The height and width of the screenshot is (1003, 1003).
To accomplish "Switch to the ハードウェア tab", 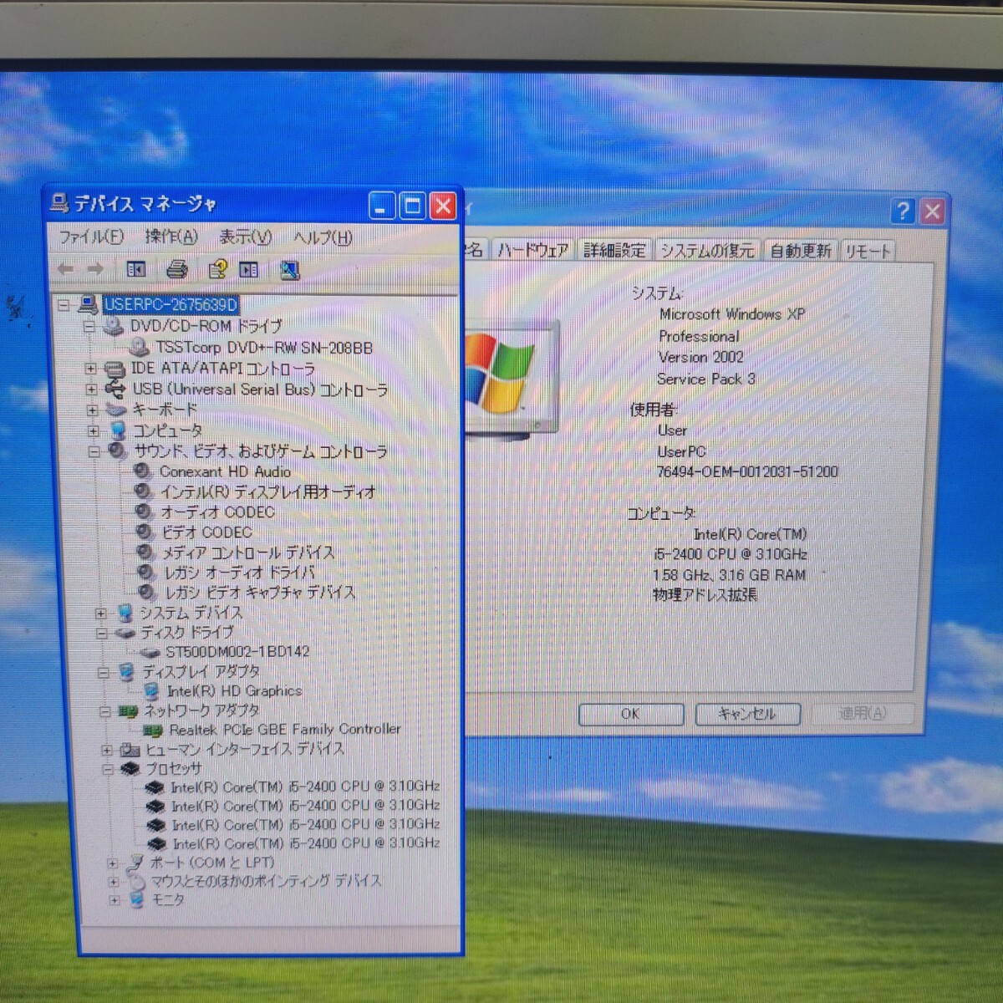I will (x=532, y=250).
